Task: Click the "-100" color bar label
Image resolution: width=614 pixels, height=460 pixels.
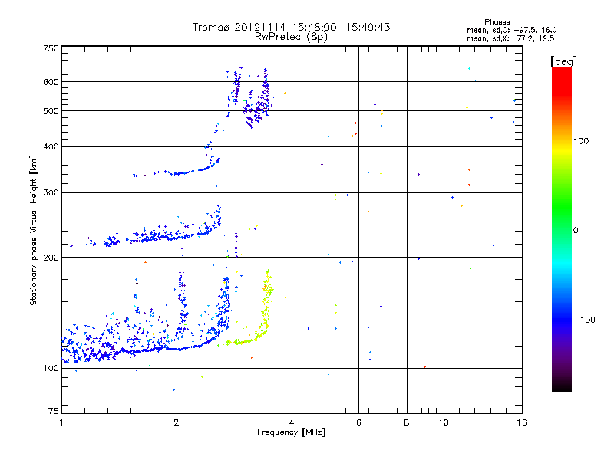Action: click(x=584, y=320)
